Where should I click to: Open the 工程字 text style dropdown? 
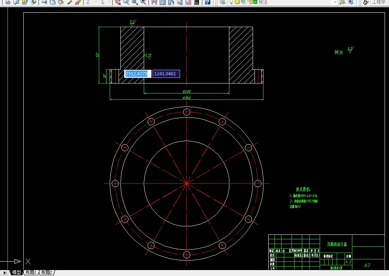point(380,2)
